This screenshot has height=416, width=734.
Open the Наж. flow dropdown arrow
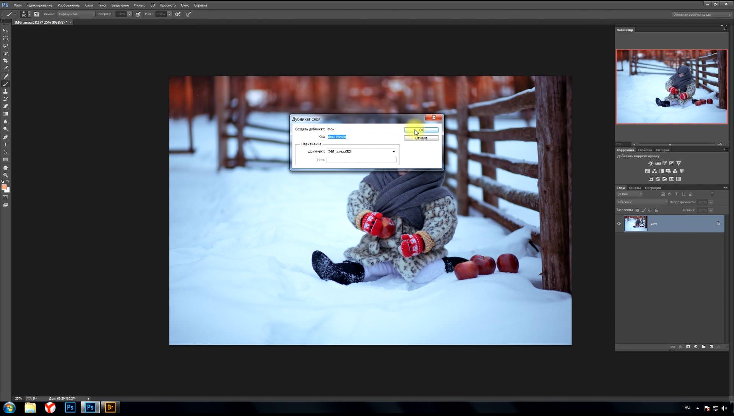click(x=169, y=14)
